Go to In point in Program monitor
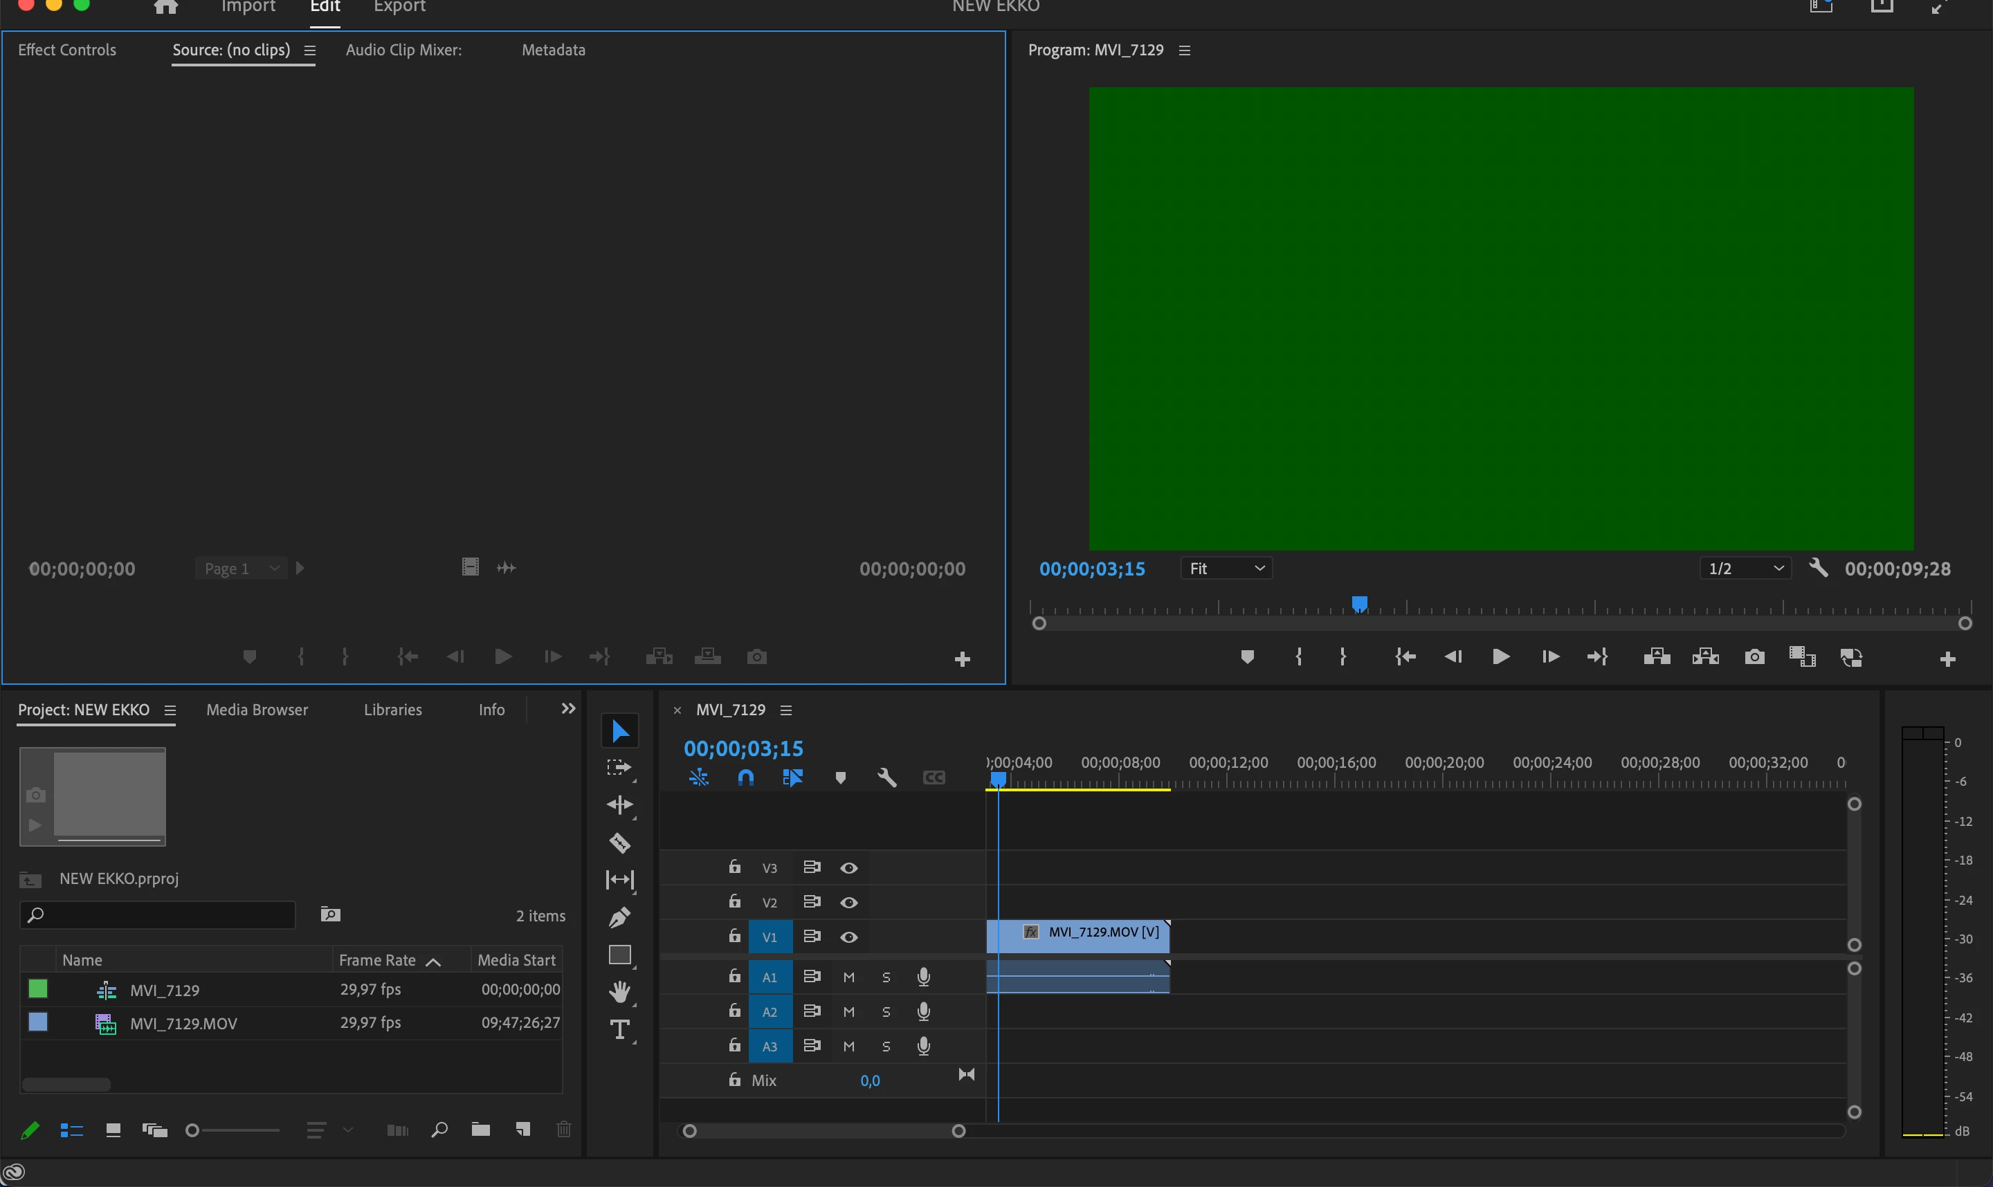This screenshot has width=1993, height=1187. (x=1405, y=656)
